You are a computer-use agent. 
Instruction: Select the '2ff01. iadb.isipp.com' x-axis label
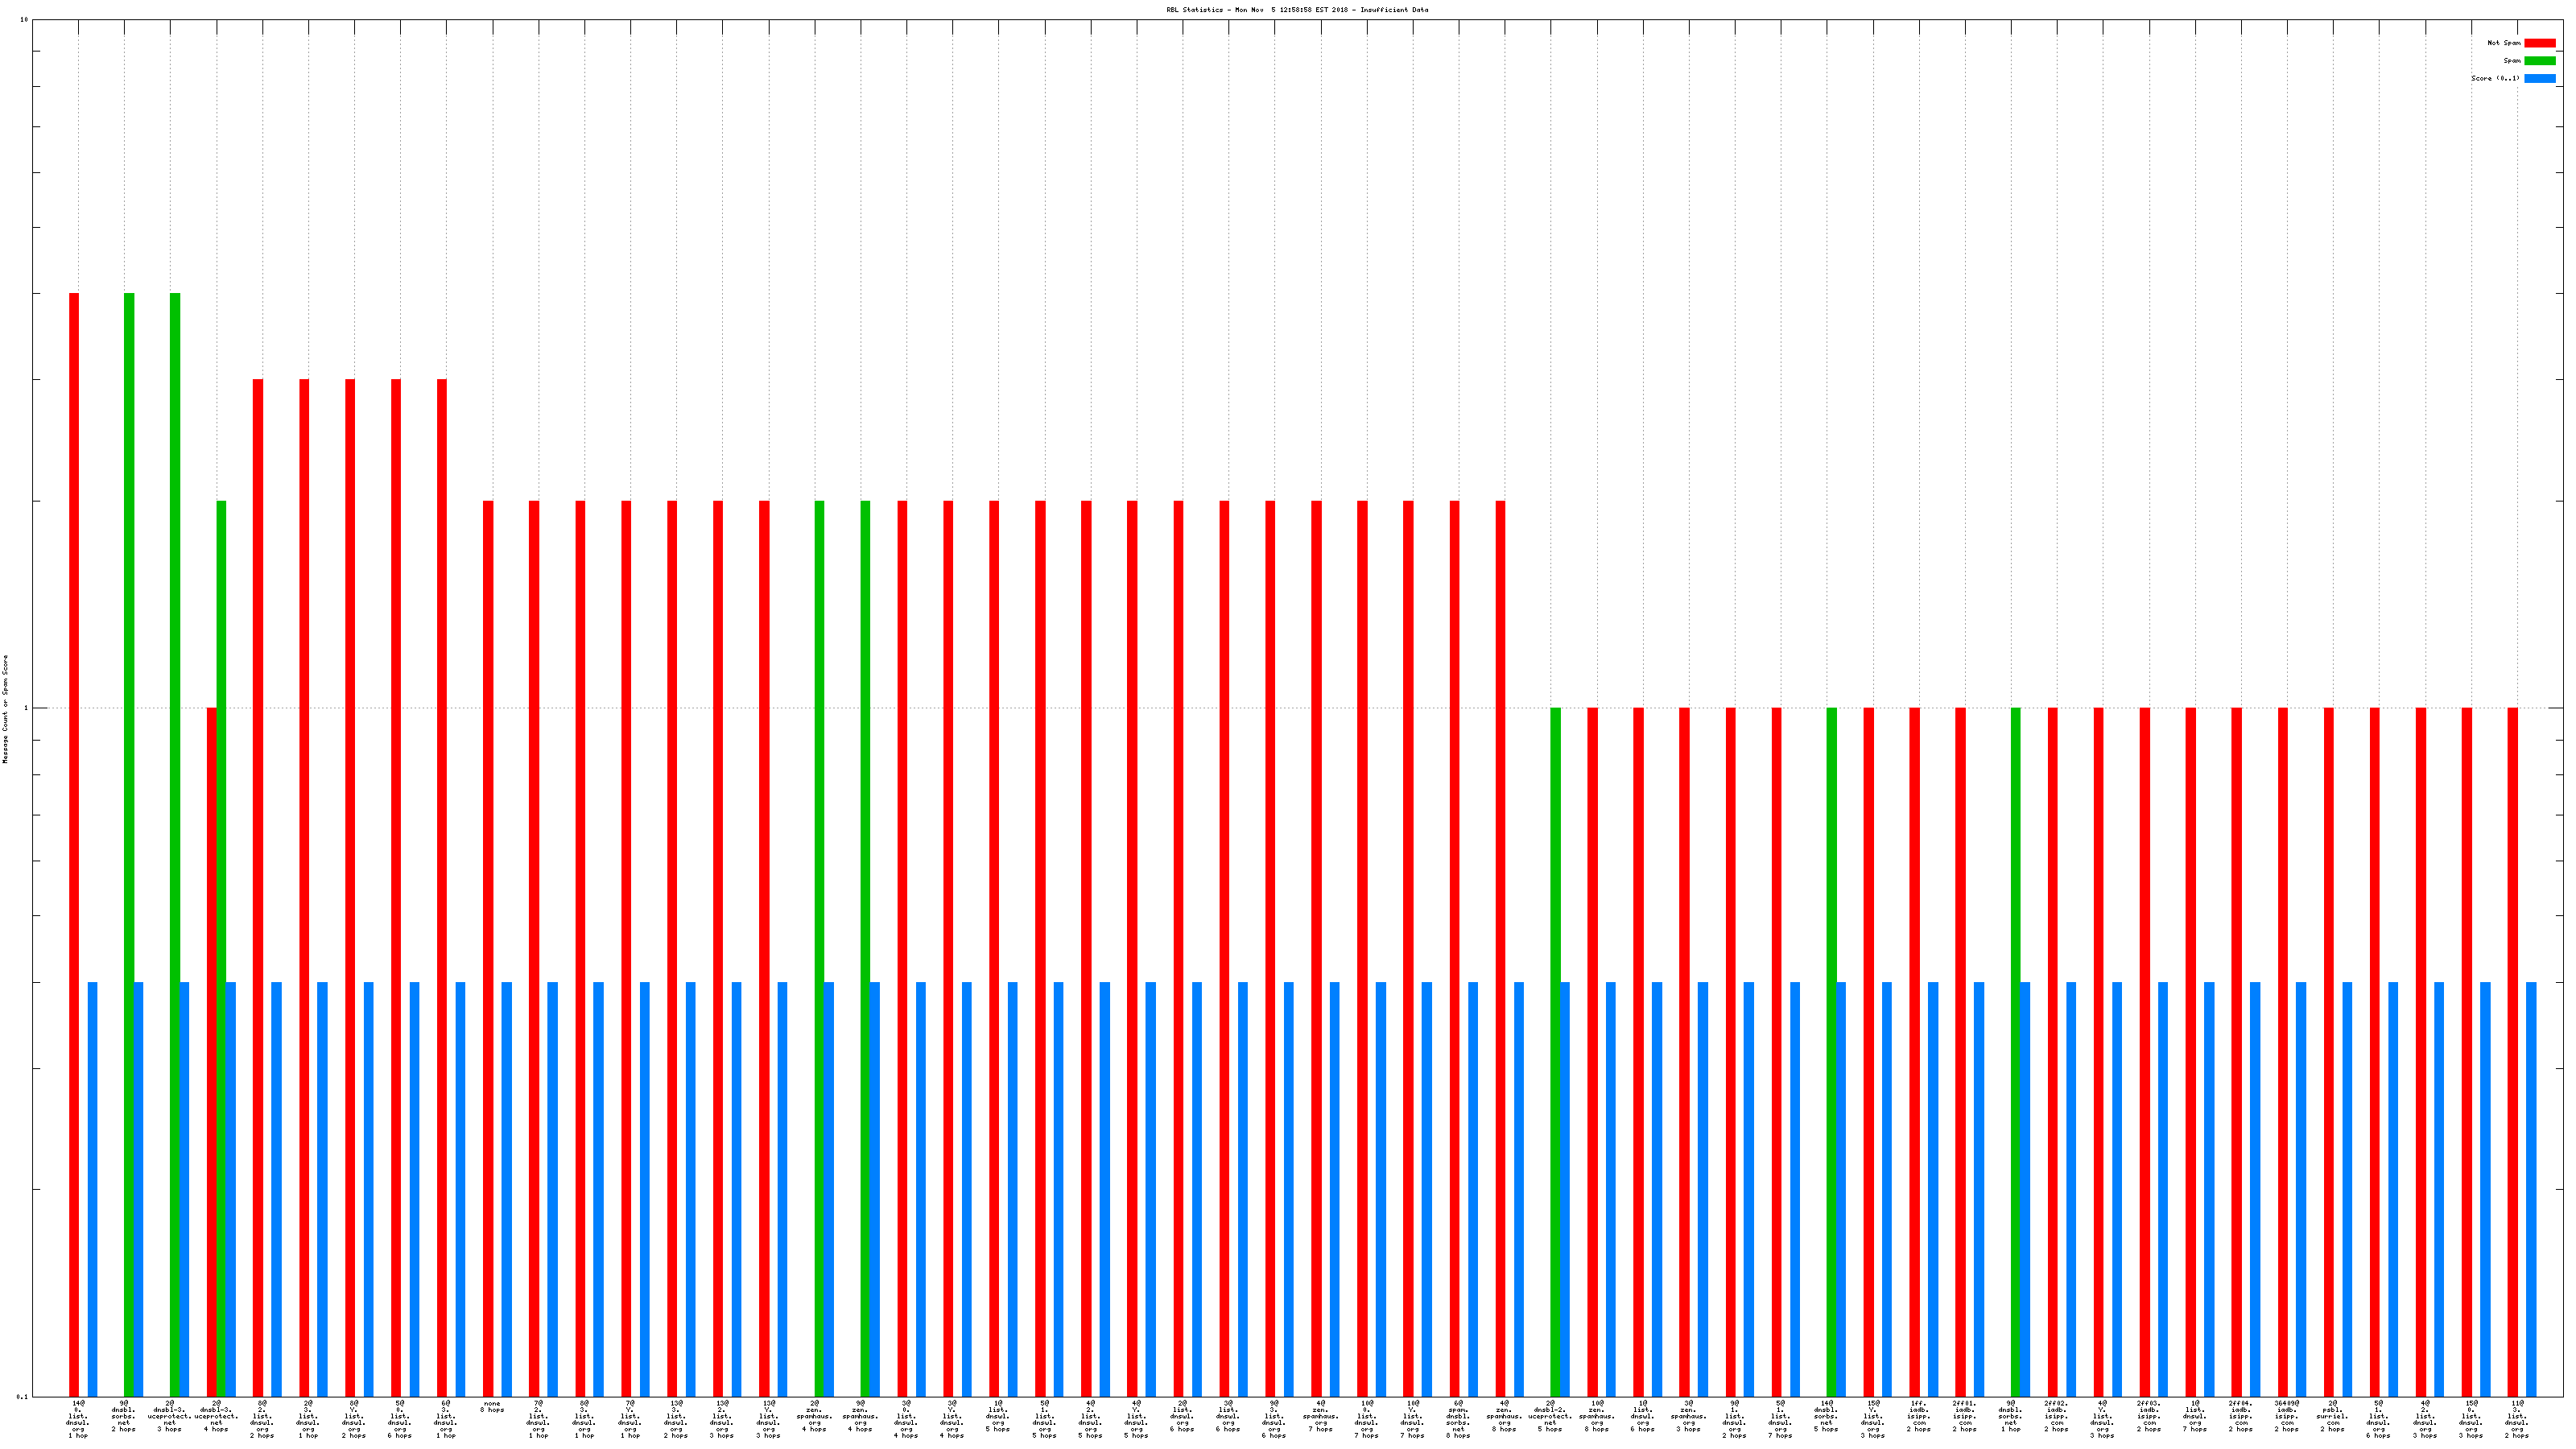tap(1964, 1416)
